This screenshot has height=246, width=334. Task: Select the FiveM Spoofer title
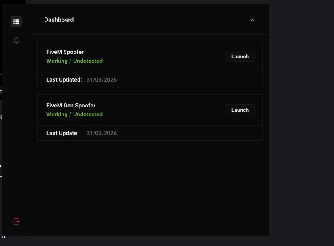click(x=65, y=52)
